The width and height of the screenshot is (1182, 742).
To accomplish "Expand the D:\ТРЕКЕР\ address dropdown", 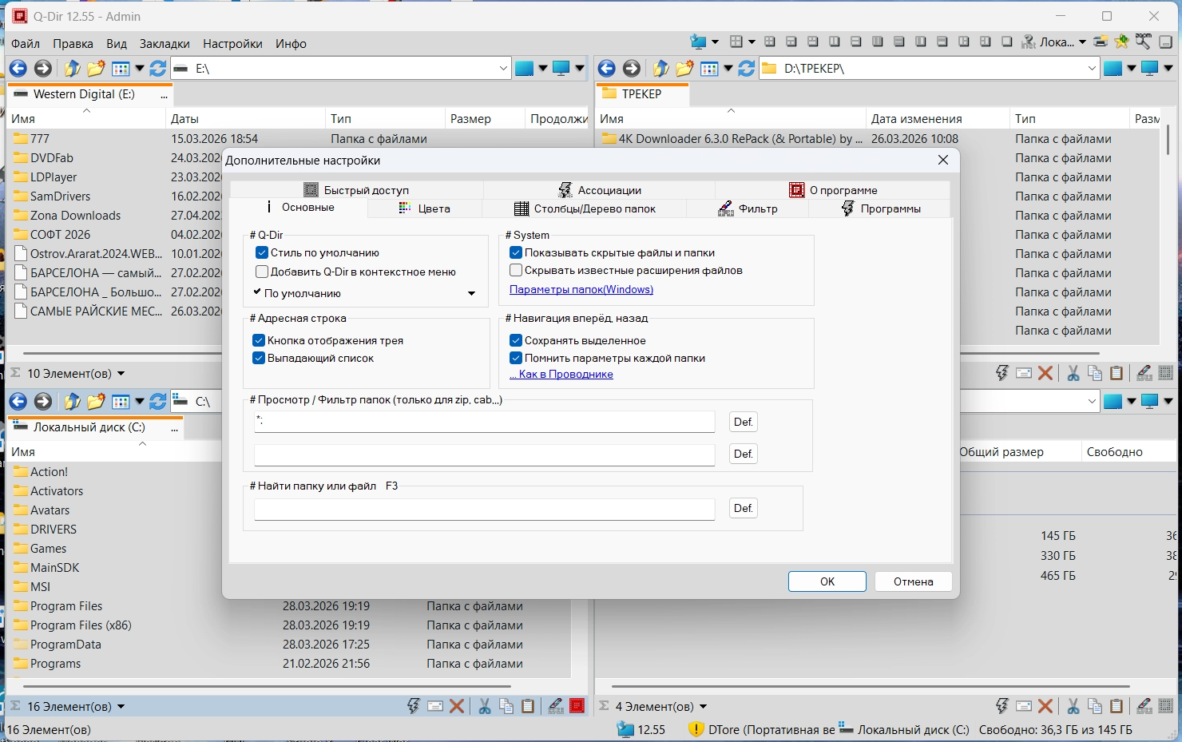I will click(x=1092, y=69).
